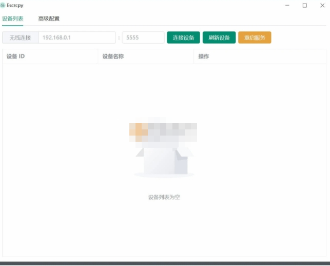
Task: Click the IP address field showing 192.168.0.1
Action: [77, 37]
